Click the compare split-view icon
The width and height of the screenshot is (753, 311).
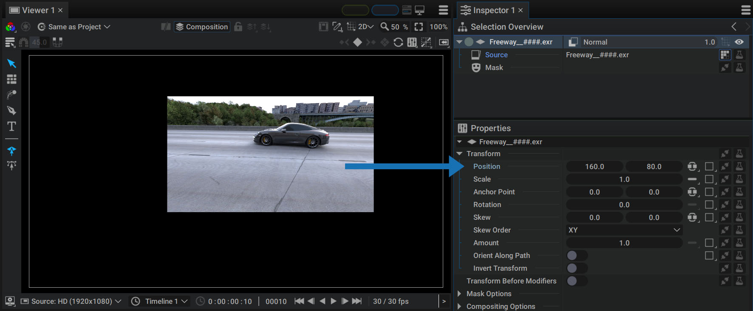click(x=166, y=27)
